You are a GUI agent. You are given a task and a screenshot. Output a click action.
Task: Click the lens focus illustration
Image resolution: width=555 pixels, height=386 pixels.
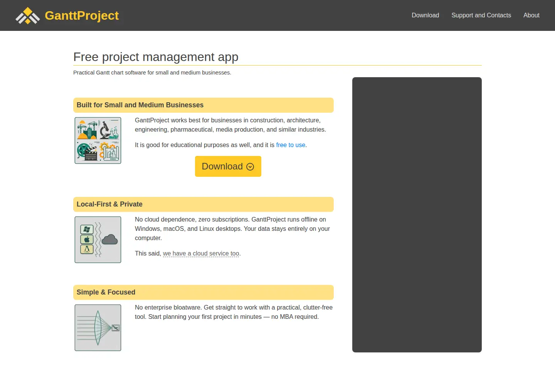(98, 328)
